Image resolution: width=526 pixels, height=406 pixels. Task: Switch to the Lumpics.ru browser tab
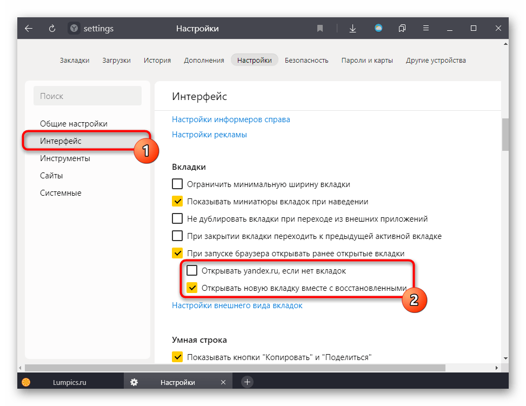pyautogui.click(x=69, y=382)
